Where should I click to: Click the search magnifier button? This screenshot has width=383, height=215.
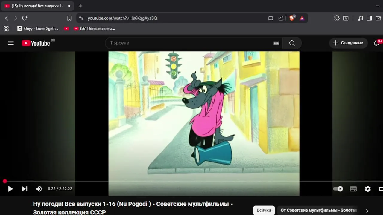(x=292, y=43)
